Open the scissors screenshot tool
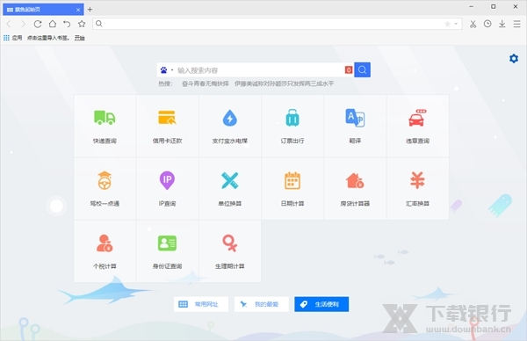Viewport: 527px width, 341px height. coord(473,24)
